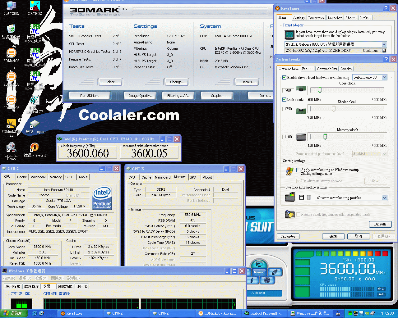Viewport: 398px width, 318px height.
Task: Click Select... under Tests in 3DMark06
Action: pos(111,82)
